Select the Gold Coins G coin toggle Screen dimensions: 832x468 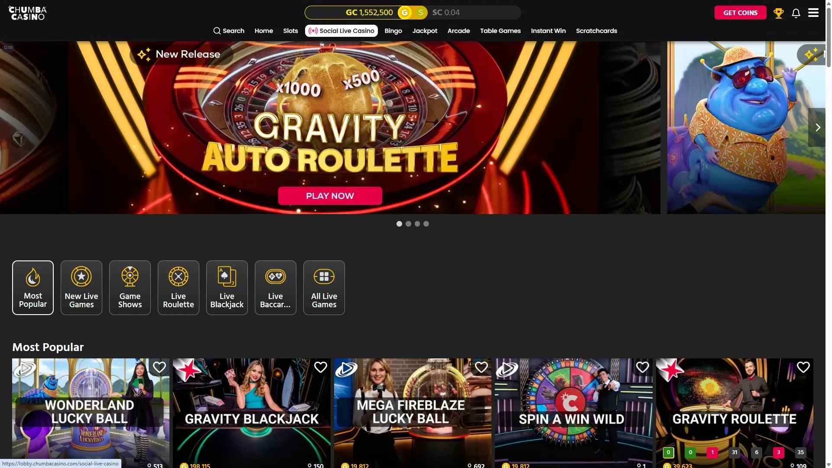(405, 13)
